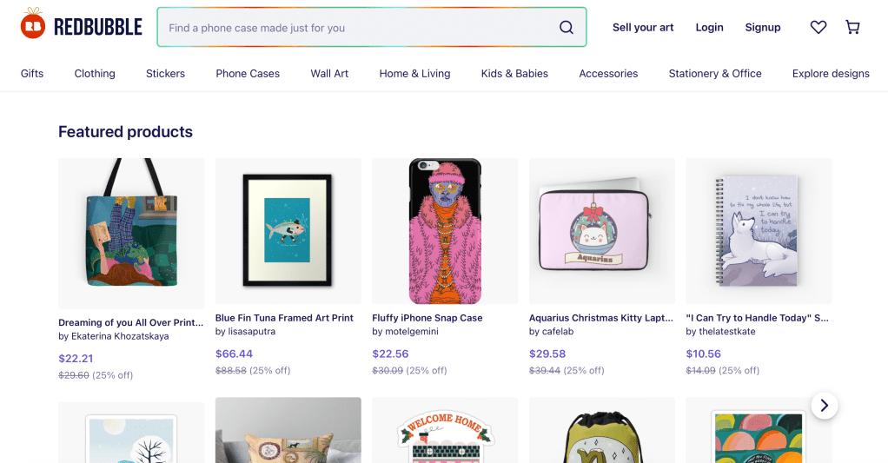Show next featured products with arrow

pos(825,405)
